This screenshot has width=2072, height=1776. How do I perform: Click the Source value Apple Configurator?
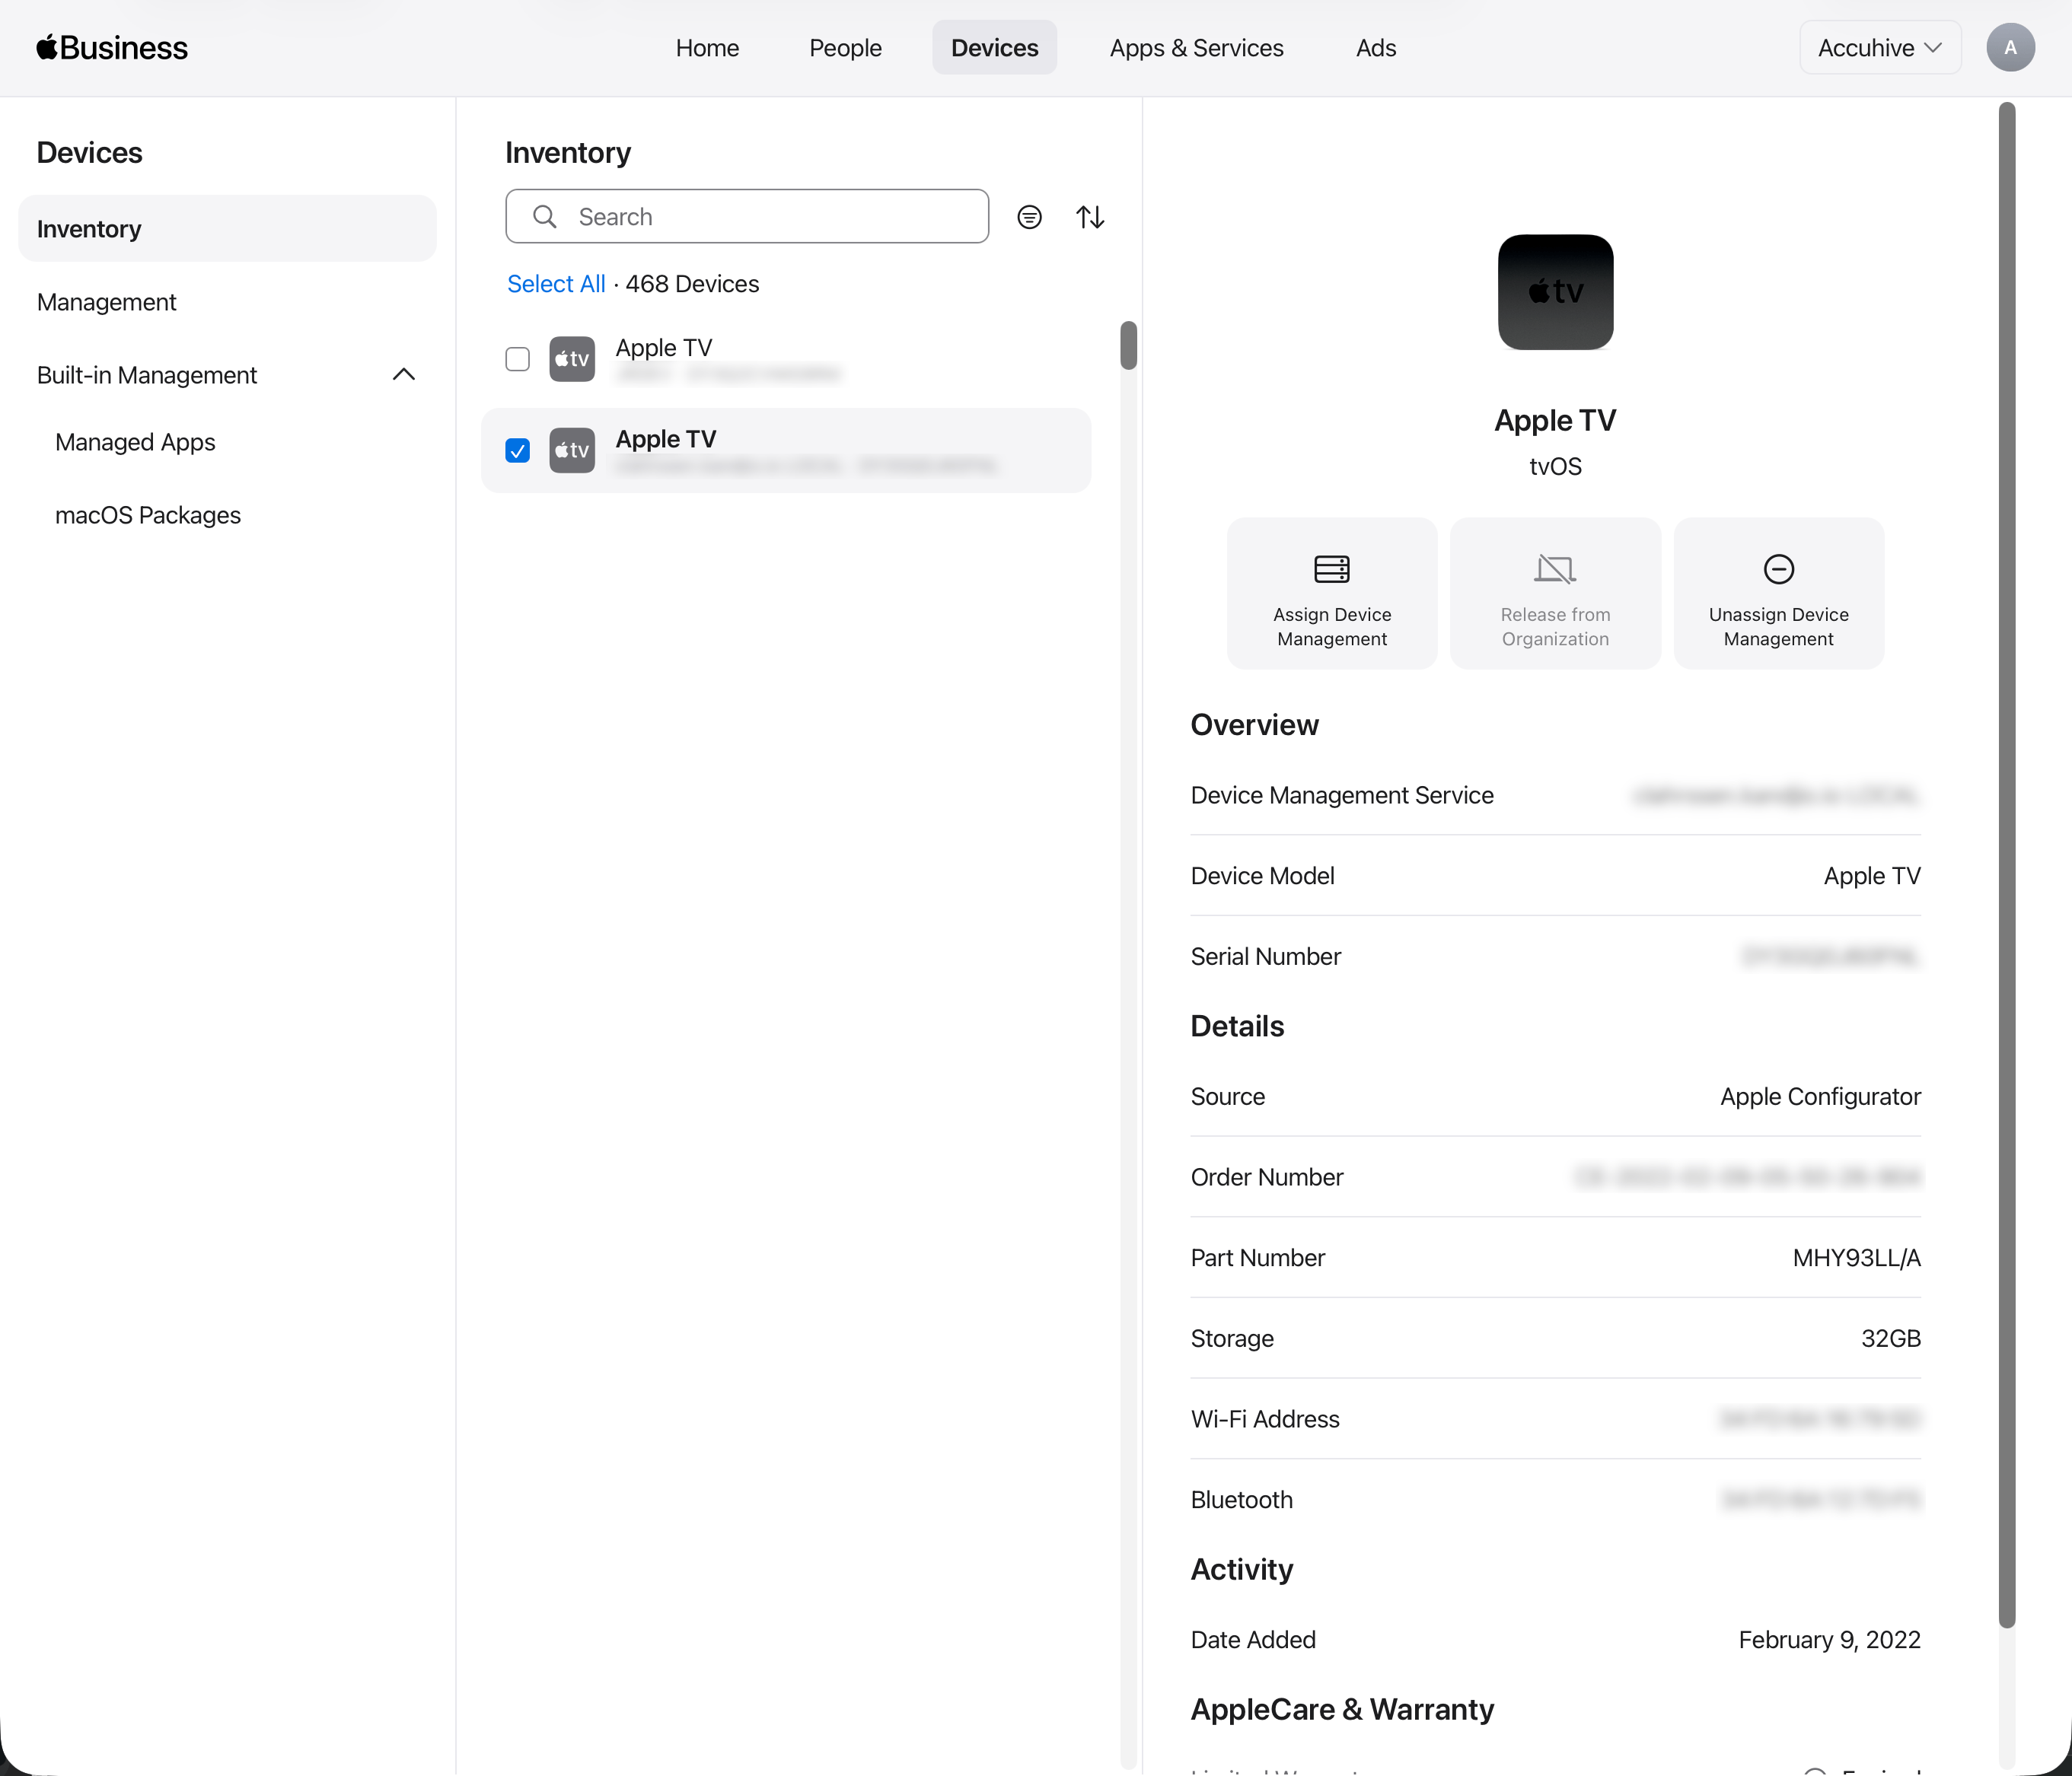[1820, 1096]
